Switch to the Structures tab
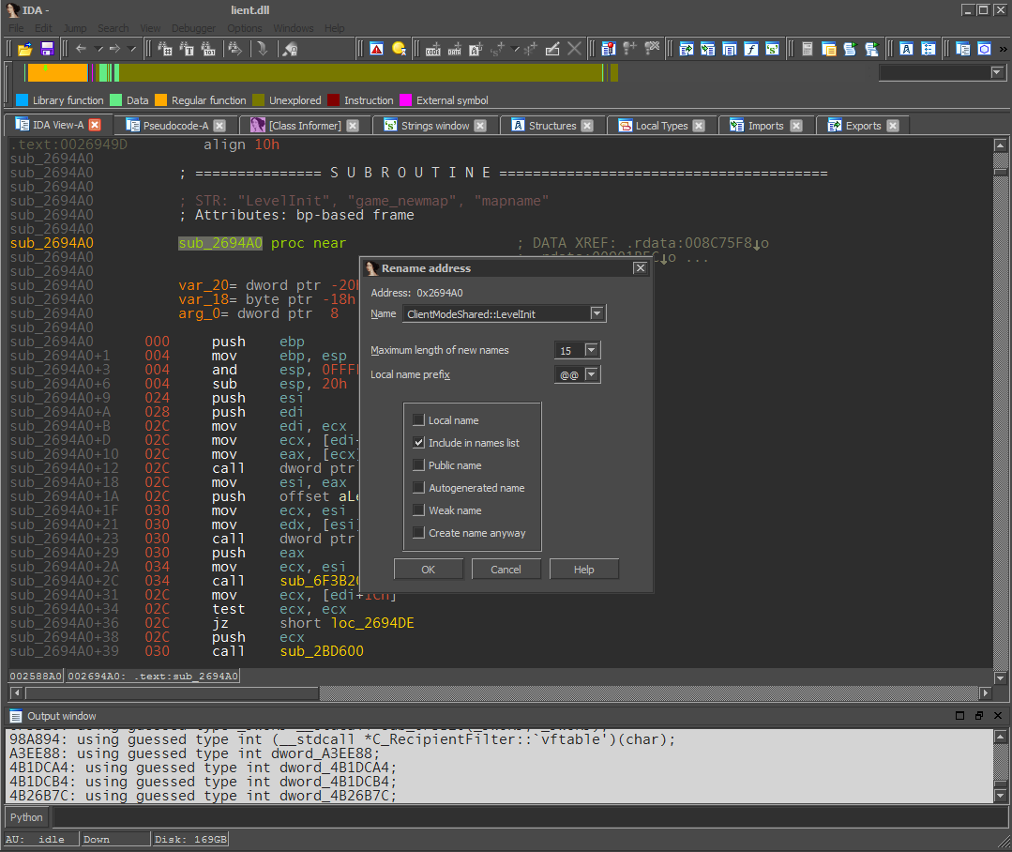 coord(552,125)
